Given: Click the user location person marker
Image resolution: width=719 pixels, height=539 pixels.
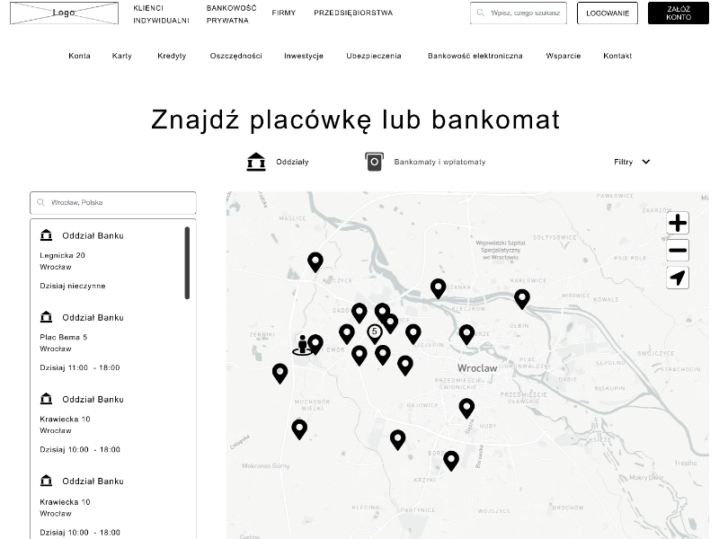Looking at the screenshot, I should click(303, 345).
